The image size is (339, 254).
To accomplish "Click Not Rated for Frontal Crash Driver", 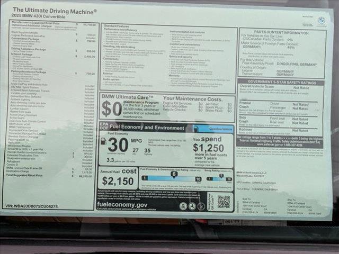I will coord(300,104).
